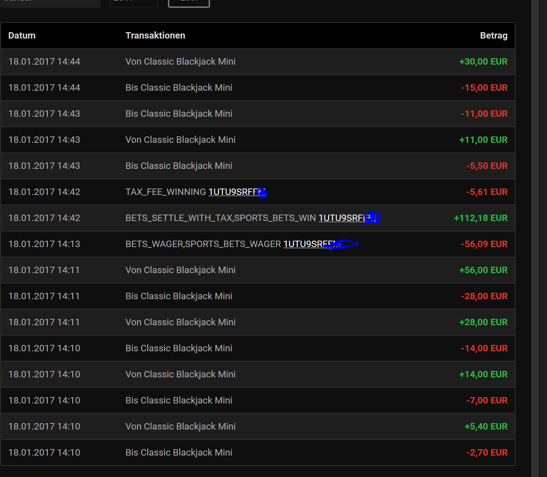Click 'Bis Classic Blackjack Mini' in -2,70 row
The height and width of the screenshot is (477, 547).
(x=179, y=452)
